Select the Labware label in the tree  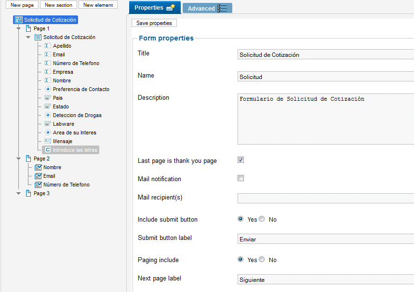point(64,124)
